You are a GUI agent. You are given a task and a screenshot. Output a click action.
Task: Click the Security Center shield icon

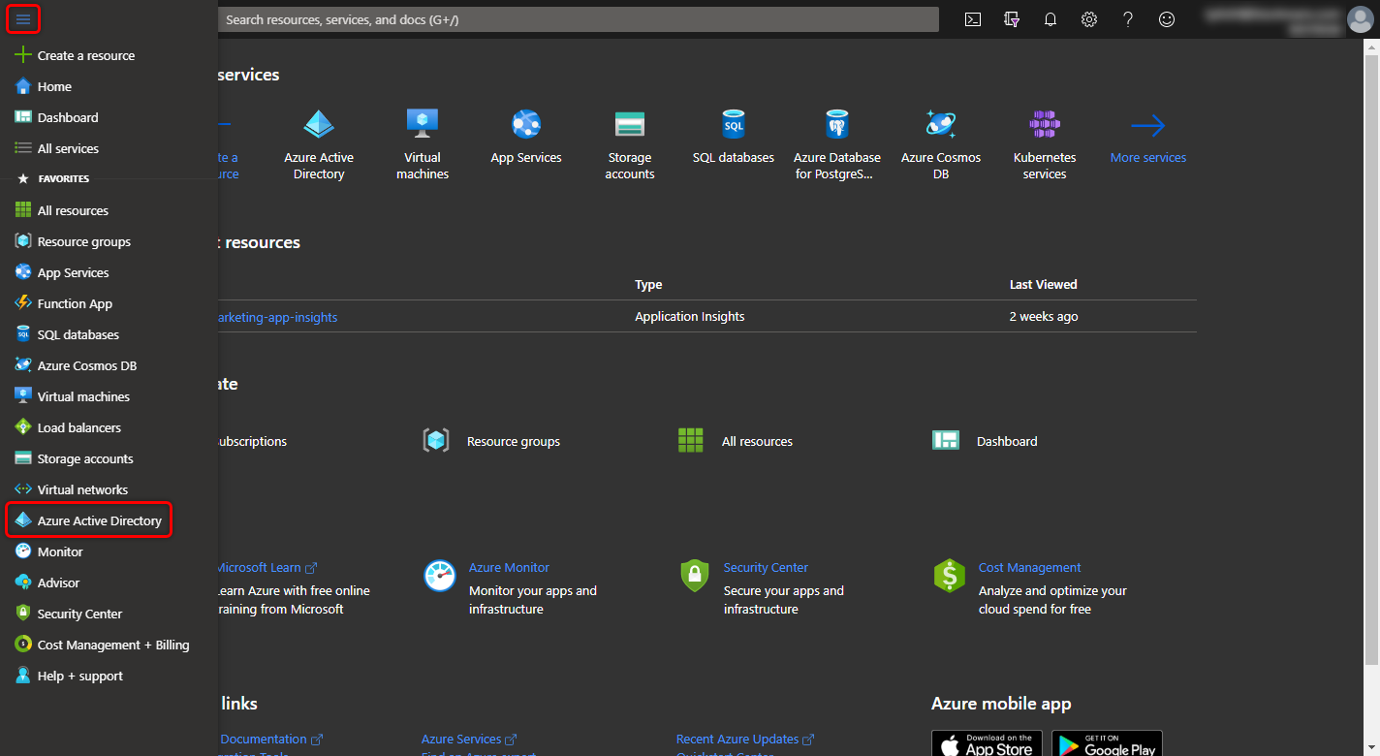(x=694, y=576)
